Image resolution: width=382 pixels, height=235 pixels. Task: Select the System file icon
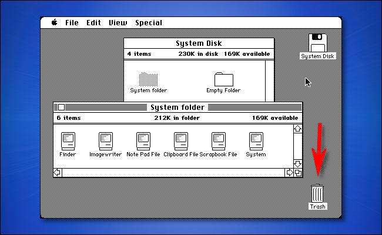pos(256,141)
